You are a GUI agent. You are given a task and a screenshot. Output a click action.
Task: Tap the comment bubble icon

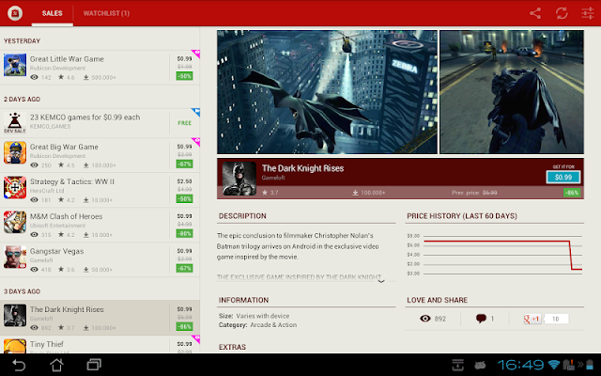481,319
